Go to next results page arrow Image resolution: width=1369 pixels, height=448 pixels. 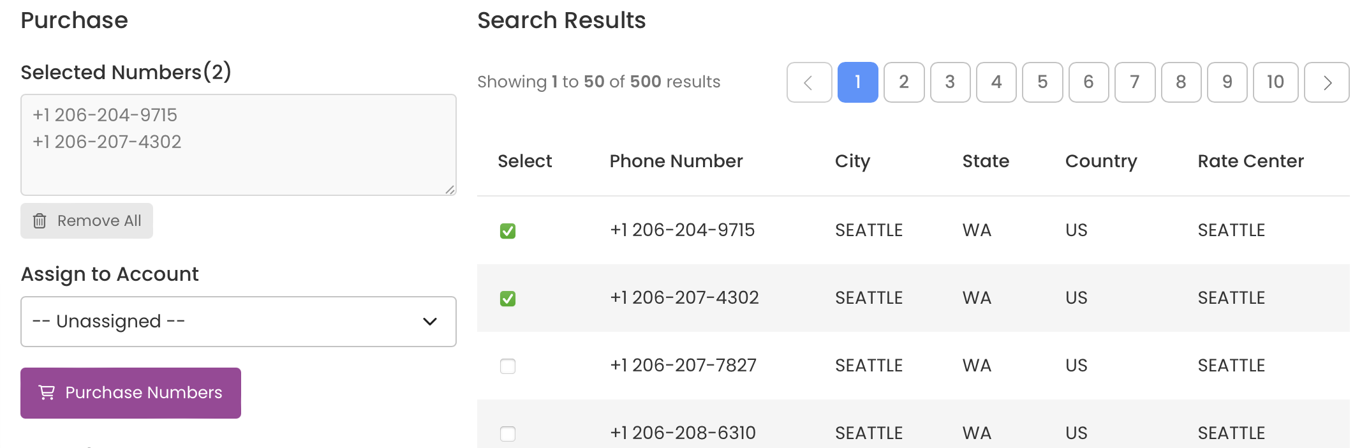(x=1327, y=82)
